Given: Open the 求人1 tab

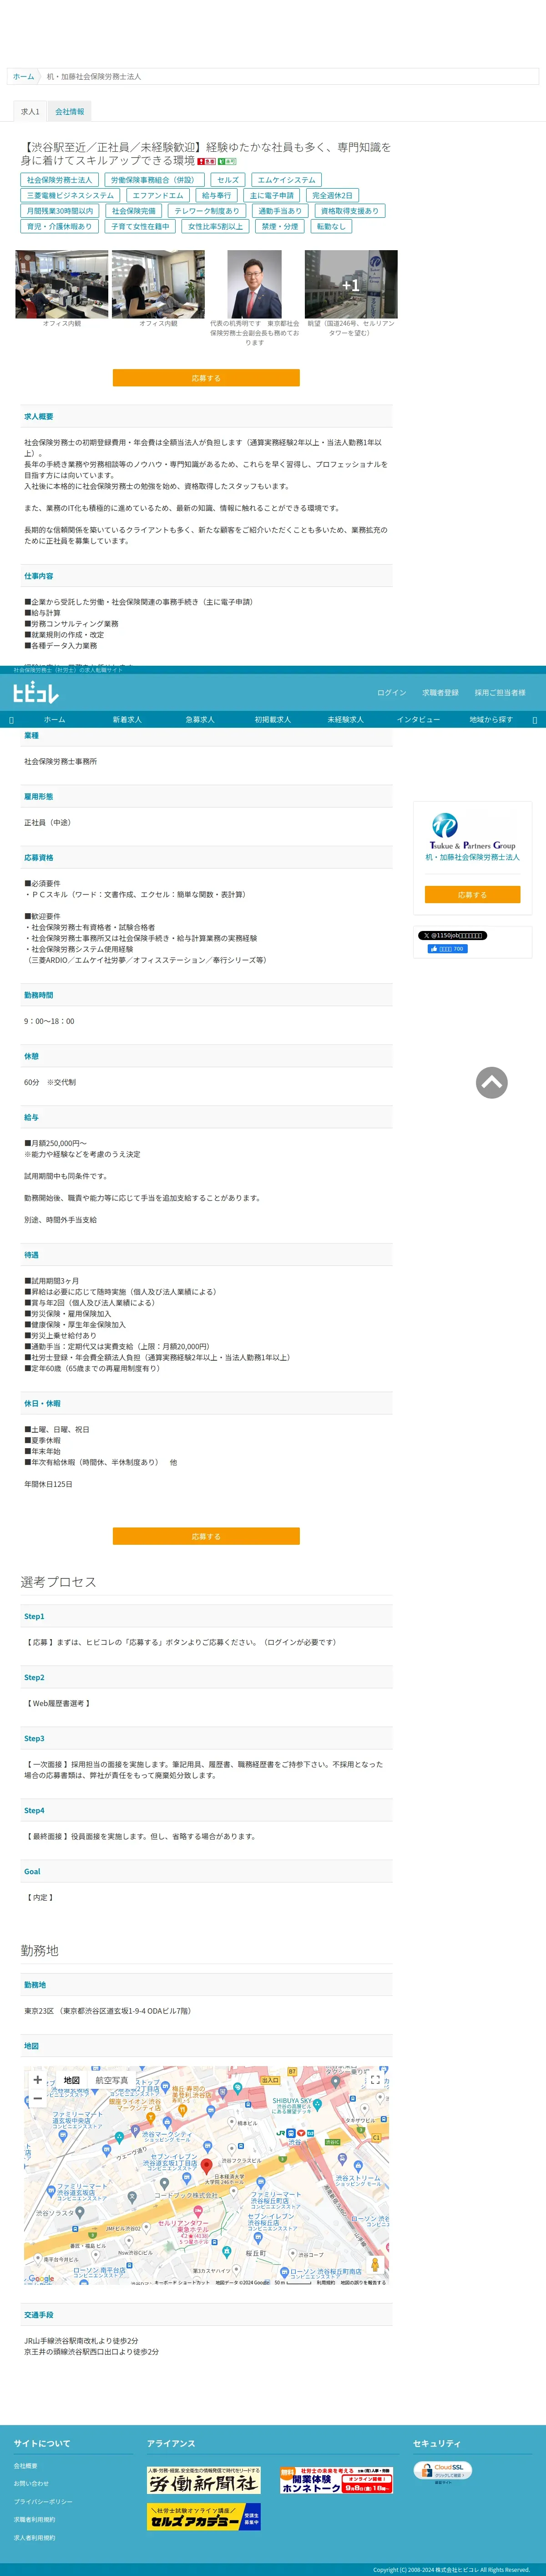Looking at the screenshot, I should pos(30,111).
